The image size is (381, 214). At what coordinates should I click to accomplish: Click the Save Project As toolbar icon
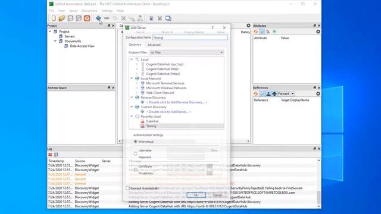click(x=79, y=18)
